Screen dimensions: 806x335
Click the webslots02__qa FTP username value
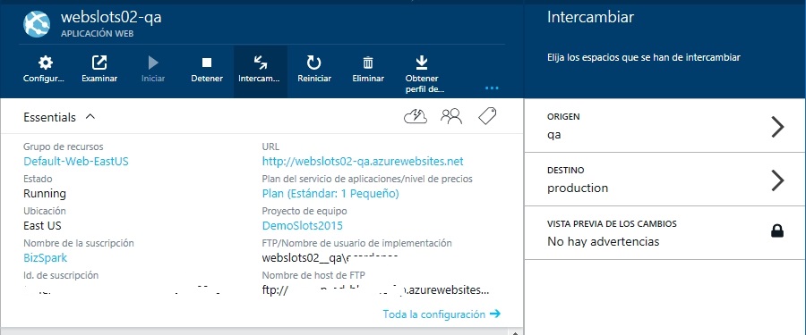coord(330,257)
